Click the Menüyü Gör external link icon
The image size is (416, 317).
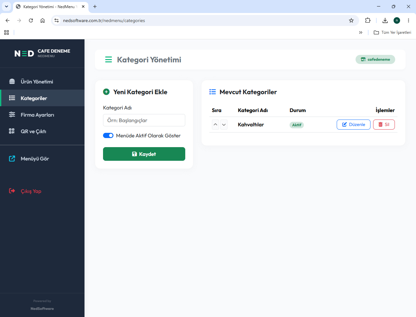[12, 158]
